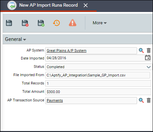Click the File Imported From label

(29, 75)
